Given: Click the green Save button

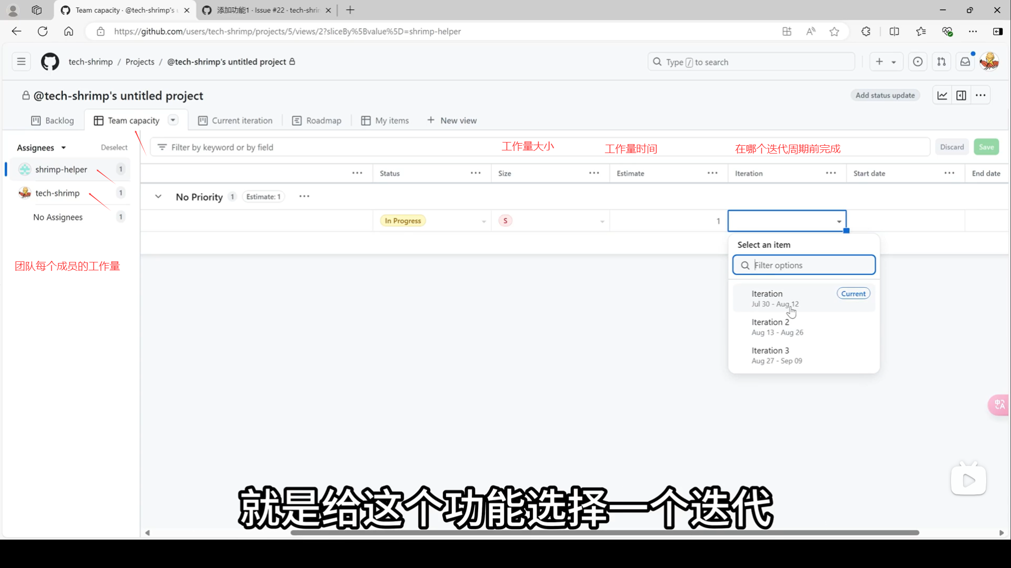Looking at the screenshot, I should [986, 147].
